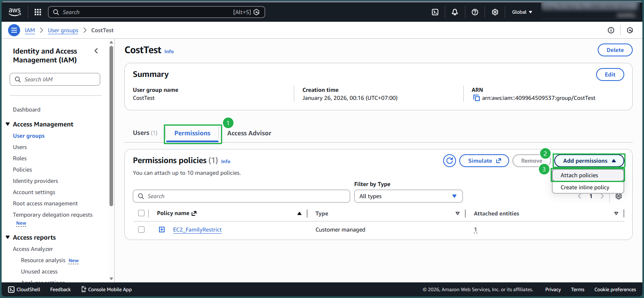This screenshot has width=644, height=298.
Task: Collapse the Access reports section
Action: point(8,237)
